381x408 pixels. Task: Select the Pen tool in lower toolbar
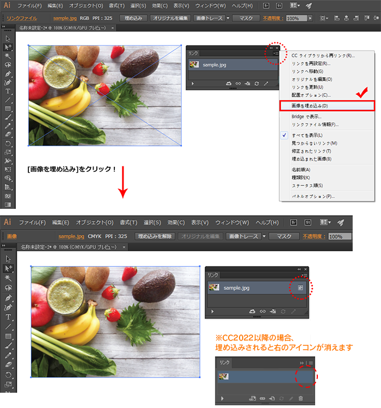pyautogui.click(x=8, y=299)
